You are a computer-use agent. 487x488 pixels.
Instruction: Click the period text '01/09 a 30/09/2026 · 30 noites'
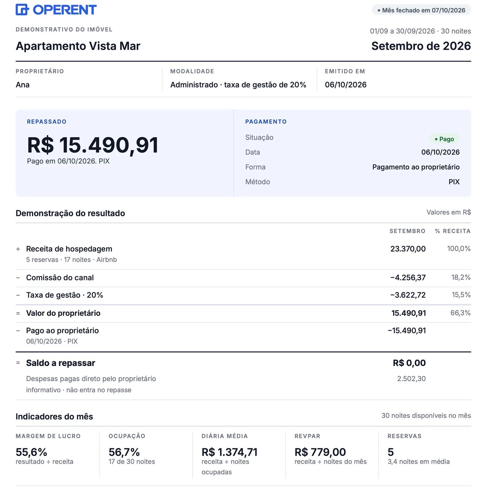420,31
